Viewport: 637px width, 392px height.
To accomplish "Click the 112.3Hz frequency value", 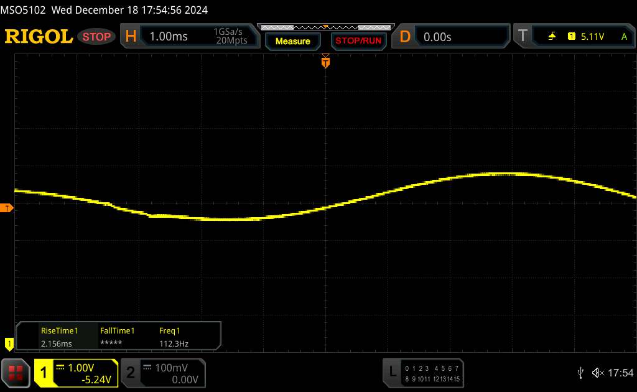I will coord(174,343).
